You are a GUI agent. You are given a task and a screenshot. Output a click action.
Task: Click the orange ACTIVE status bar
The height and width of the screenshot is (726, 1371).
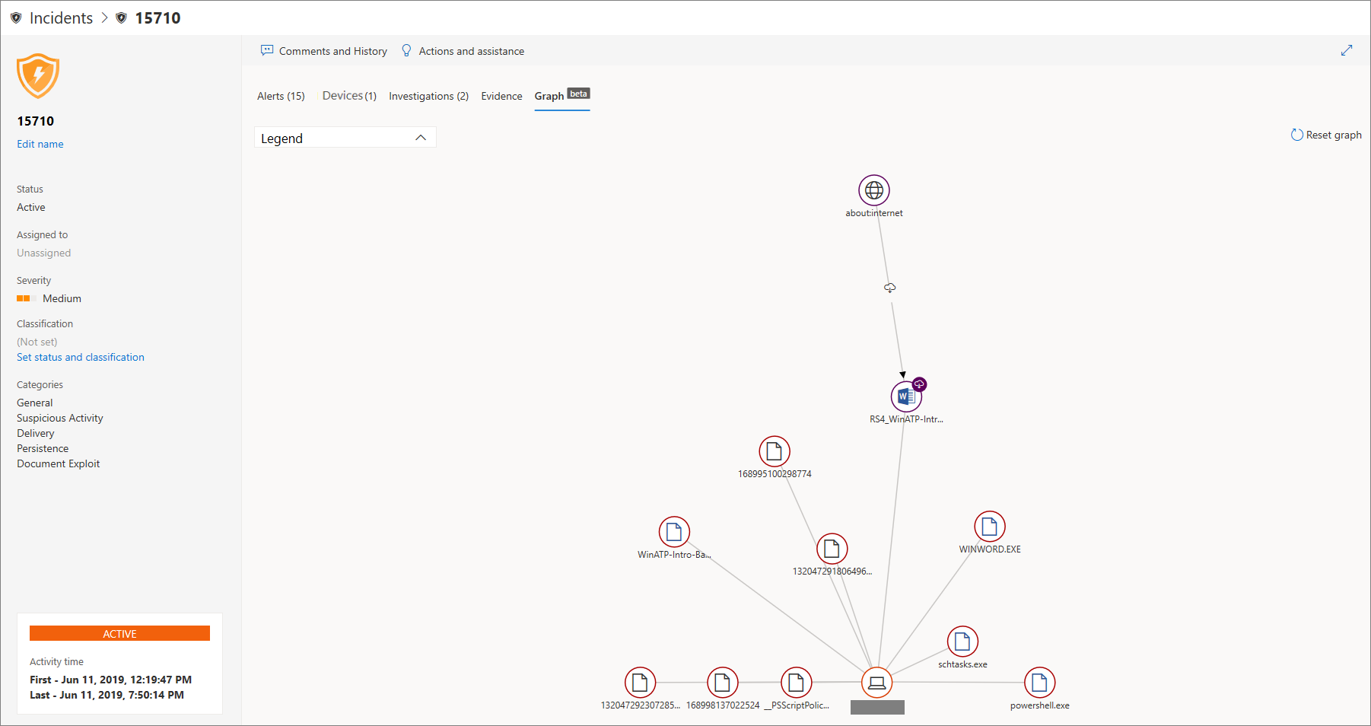(119, 633)
